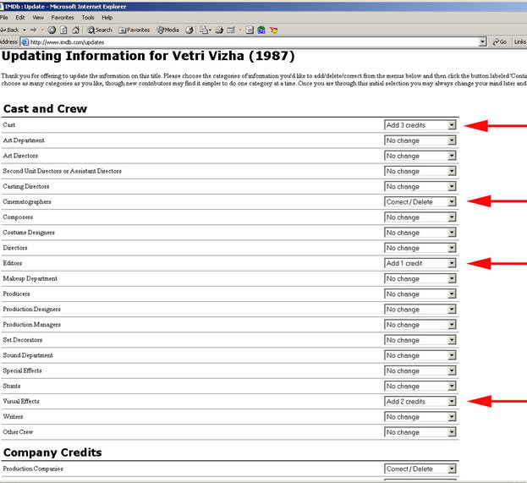This screenshot has height=483, width=527.
Task: Open the address bar dropdown arrow
Action: click(483, 42)
